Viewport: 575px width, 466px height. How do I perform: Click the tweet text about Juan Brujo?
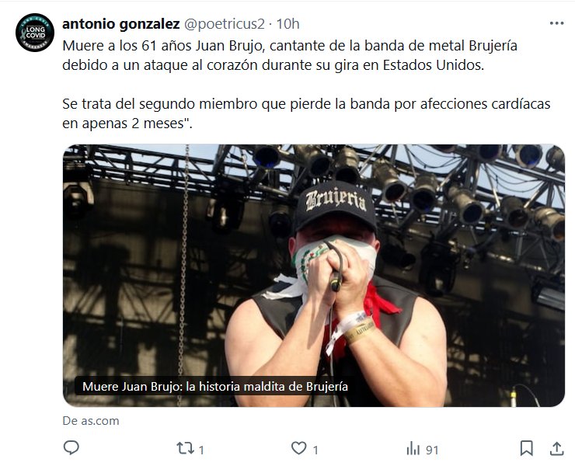pos(290,55)
